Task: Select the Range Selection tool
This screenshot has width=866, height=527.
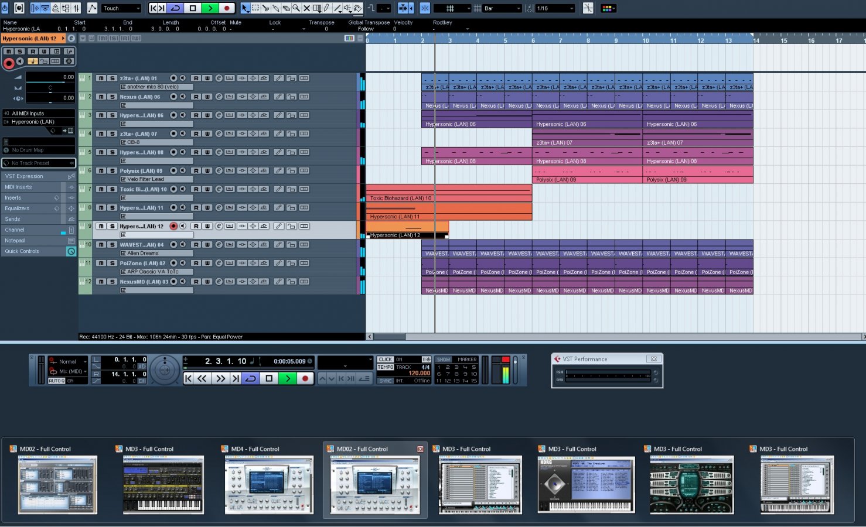Action: click(255, 8)
